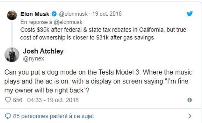Open Josh Atchley's profile picture
This screenshot has width=202, height=123.
click(12, 55)
